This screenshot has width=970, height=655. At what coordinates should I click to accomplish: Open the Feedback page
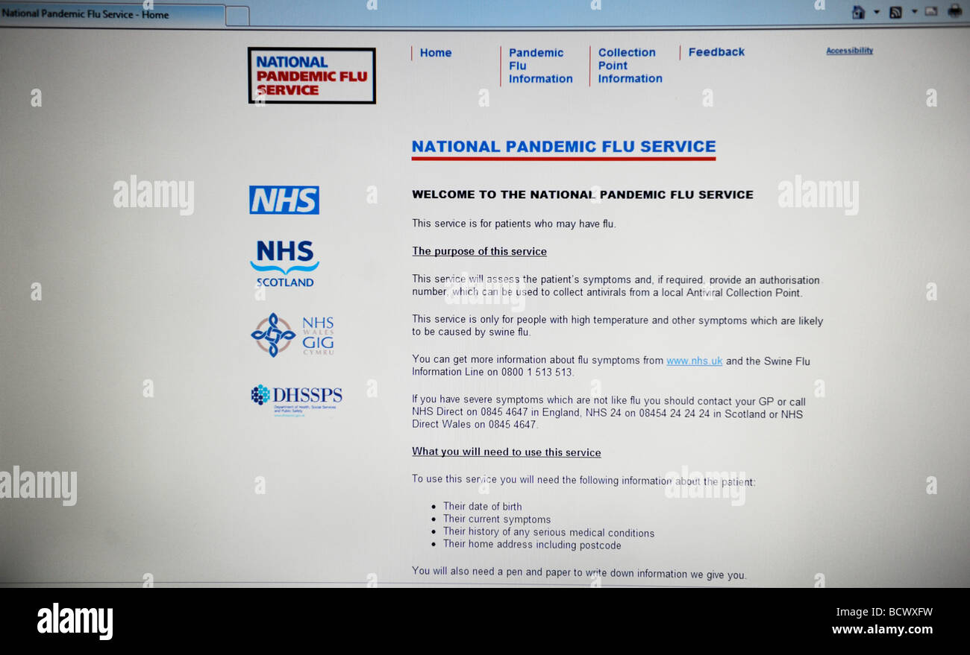pos(716,52)
